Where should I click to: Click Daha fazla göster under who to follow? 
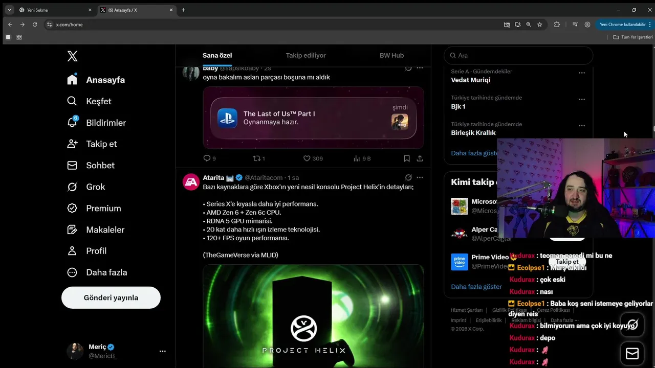coord(476,287)
